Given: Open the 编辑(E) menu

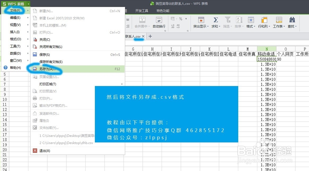Looking at the screenshot, I should [15, 18].
